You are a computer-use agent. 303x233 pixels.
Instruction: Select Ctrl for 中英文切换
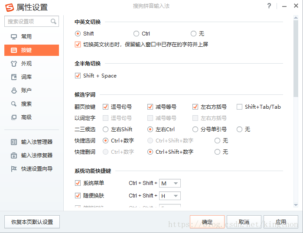click(x=136, y=34)
